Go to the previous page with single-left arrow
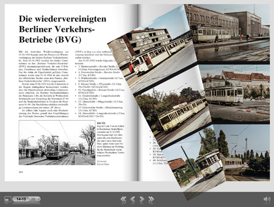Viewport: 274px width, 207px height. click(133, 199)
